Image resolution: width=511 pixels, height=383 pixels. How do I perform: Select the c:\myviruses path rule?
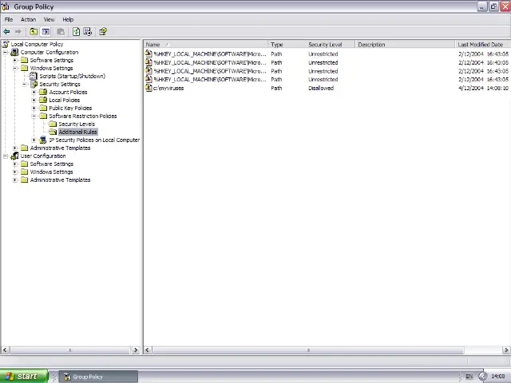[x=168, y=89]
